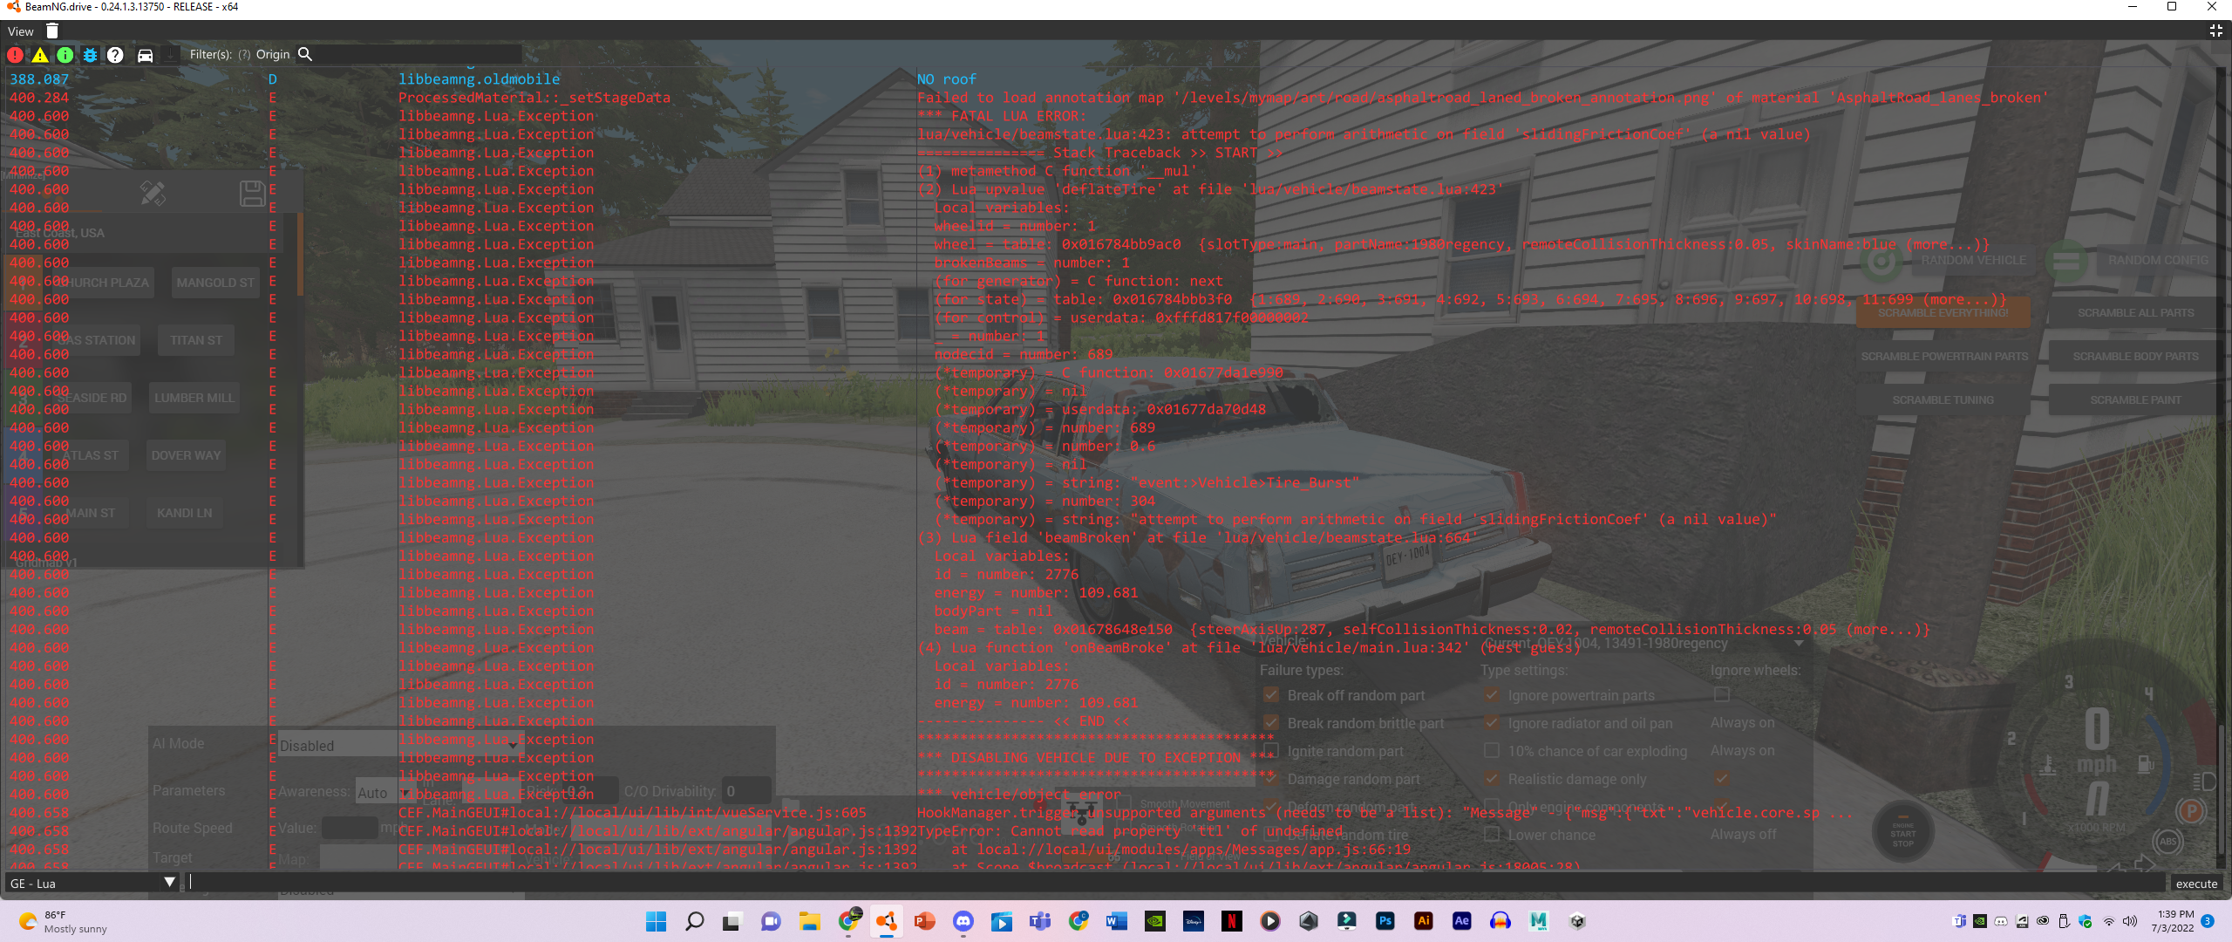Toggle the green info log filter
2232x942 pixels.
(65, 55)
